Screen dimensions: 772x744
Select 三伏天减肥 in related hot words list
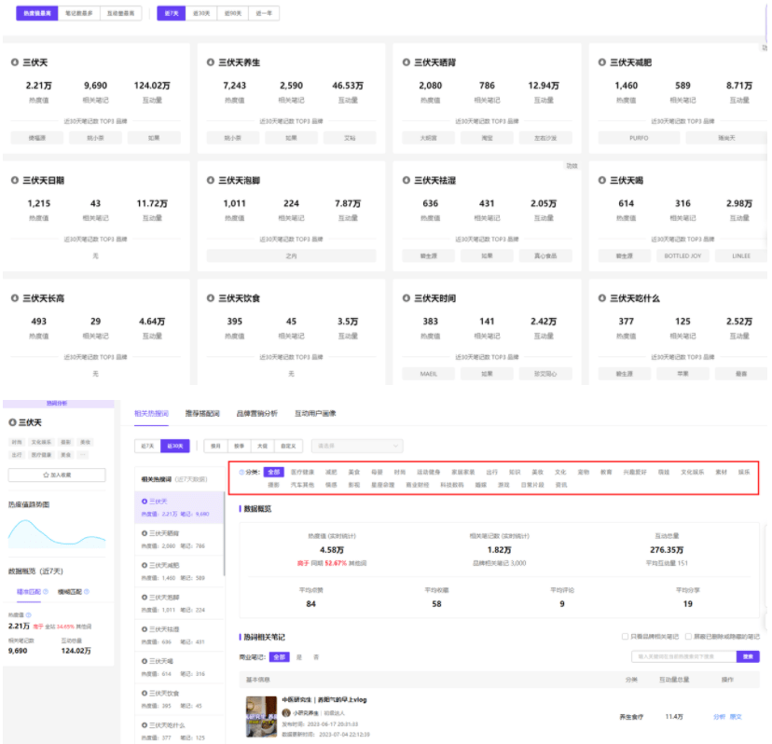click(179, 572)
